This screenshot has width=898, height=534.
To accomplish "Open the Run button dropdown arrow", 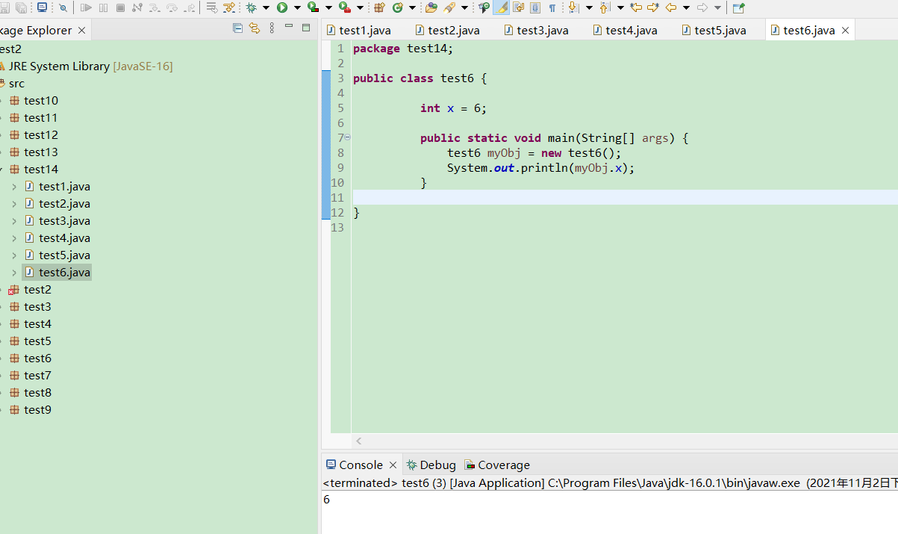I will [x=297, y=7].
